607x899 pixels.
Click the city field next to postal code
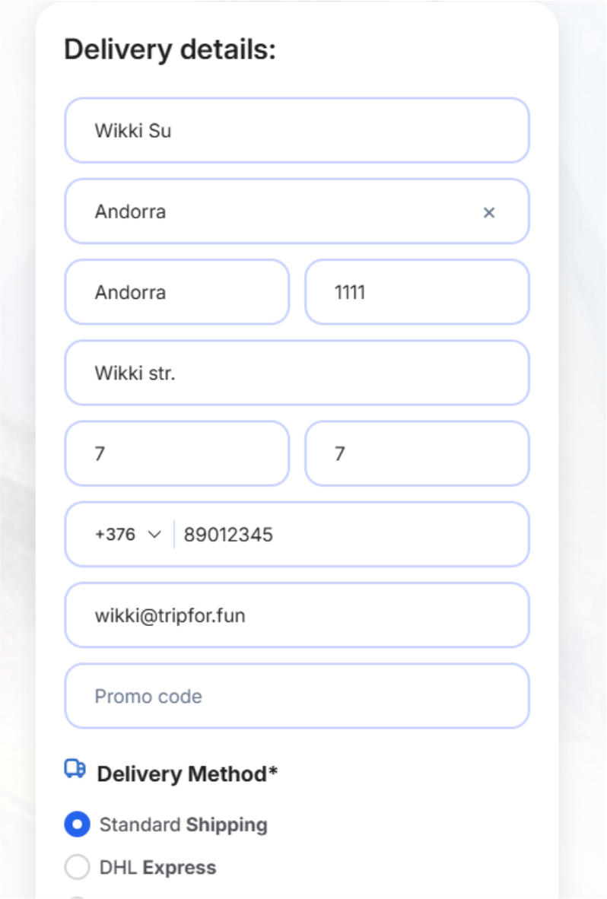click(x=176, y=292)
